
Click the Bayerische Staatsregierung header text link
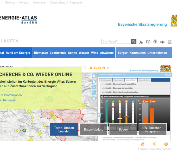[x=142, y=25]
